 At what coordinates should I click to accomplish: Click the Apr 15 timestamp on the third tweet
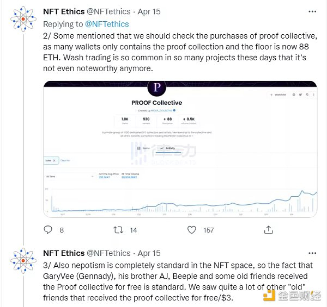(x=149, y=253)
